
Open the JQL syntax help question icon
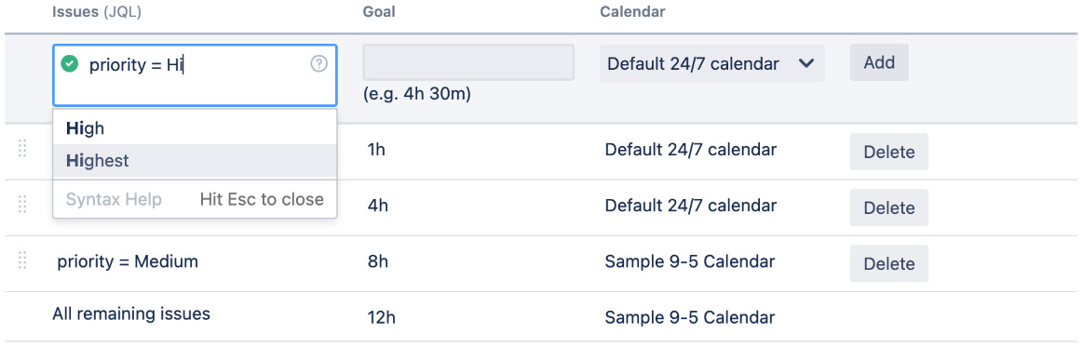point(318,64)
